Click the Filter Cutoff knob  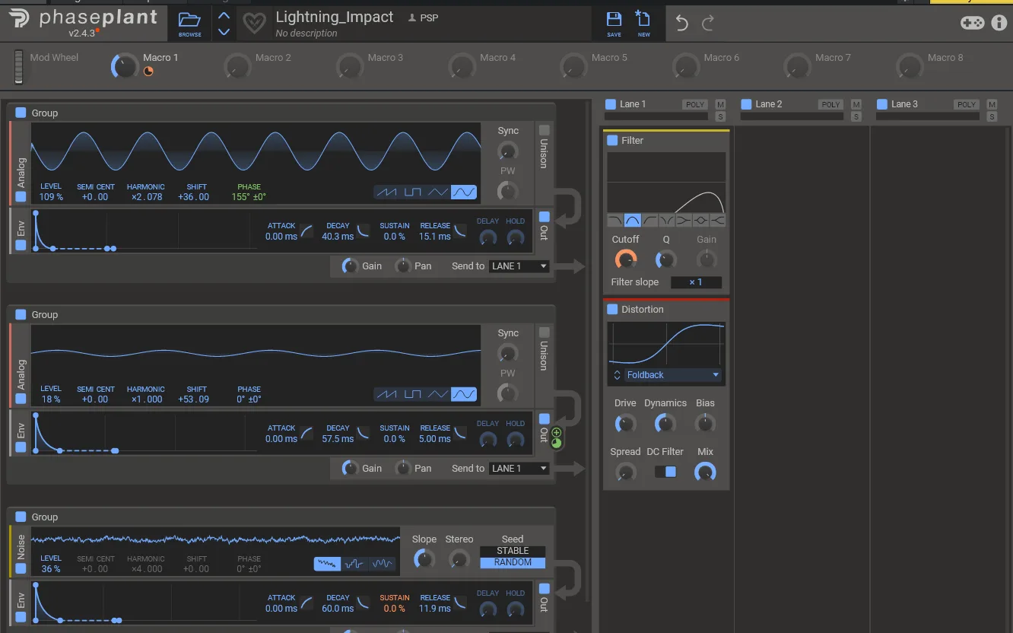(625, 260)
